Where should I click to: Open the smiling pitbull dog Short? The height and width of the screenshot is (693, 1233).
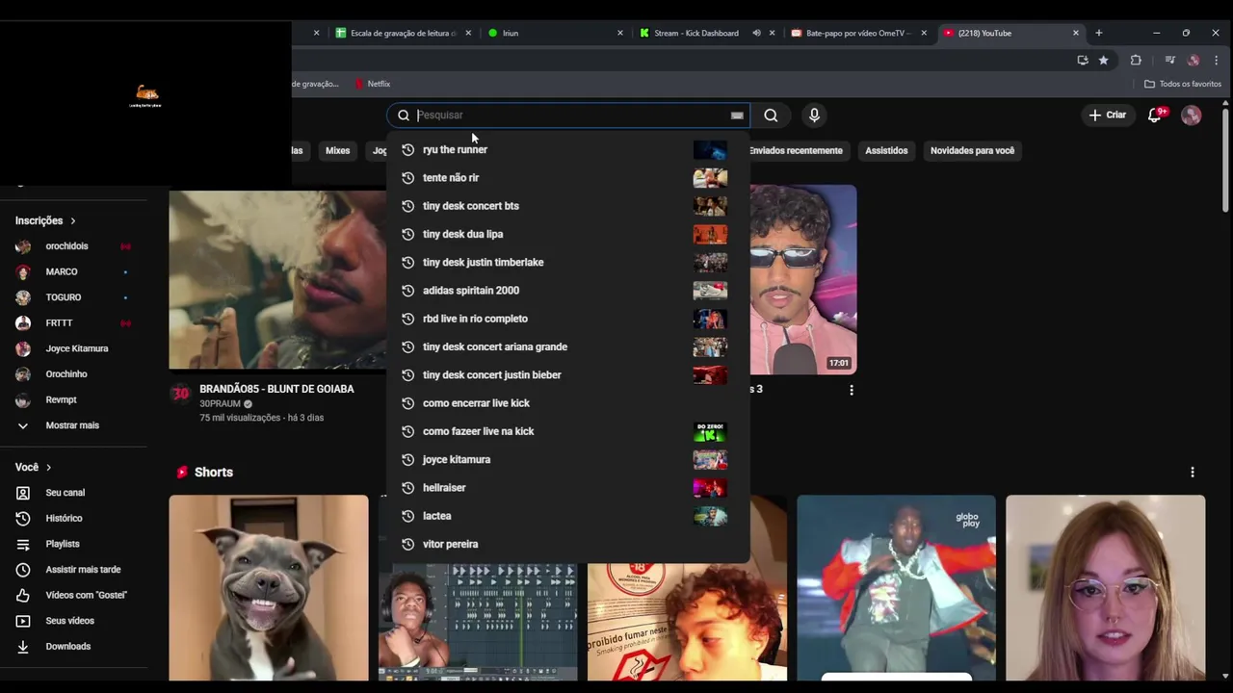269,588
